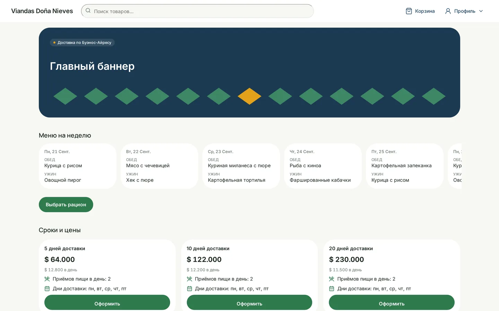This screenshot has height=311, width=499.
Task: Click the calendar icon in 20 дней card
Action: (332, 289)
